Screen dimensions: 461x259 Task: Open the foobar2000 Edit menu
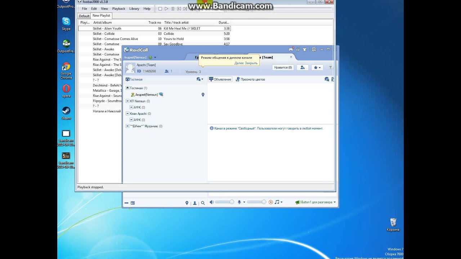coord(94,9)
